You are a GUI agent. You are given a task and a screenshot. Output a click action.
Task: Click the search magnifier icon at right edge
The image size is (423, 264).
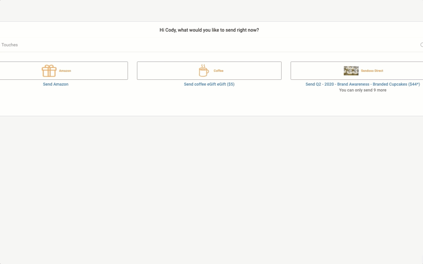pos(421,45)
